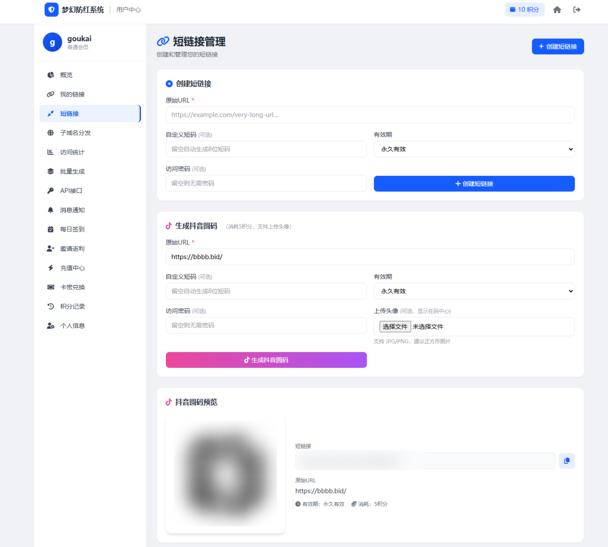Select 短链接 in sidebar

90,114
